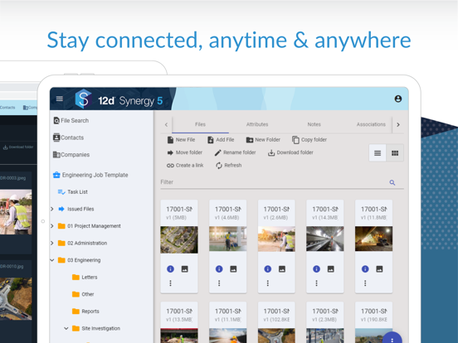Switch to grid view
The width and height of the screenshot is (458, 343).
click(395, 153)
